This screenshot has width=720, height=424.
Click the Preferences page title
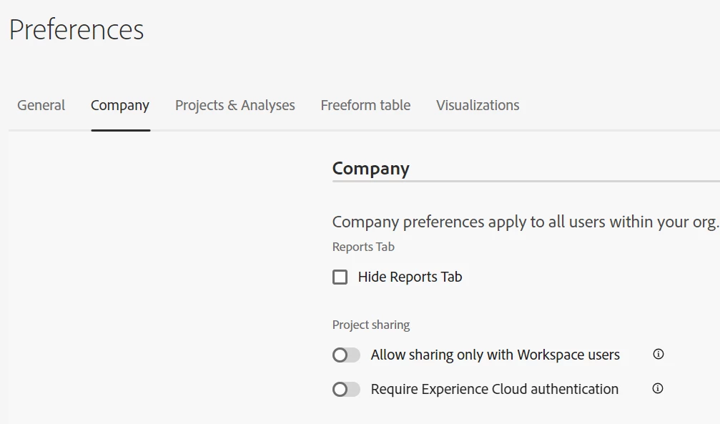pyautogui.click(x=77, y=30)
